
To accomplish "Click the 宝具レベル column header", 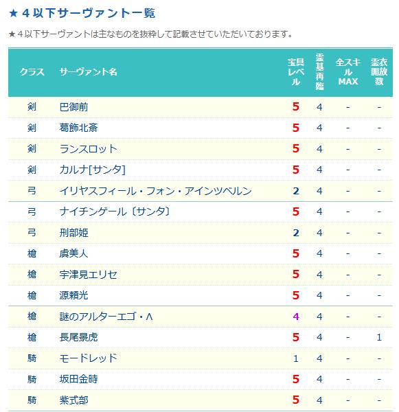I will pos(296,71).
